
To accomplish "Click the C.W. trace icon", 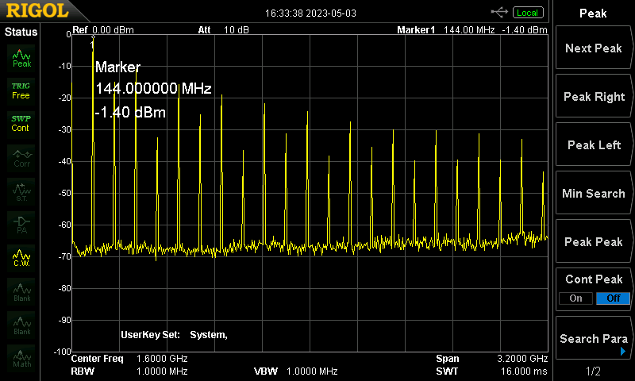I will click(21, 258).
